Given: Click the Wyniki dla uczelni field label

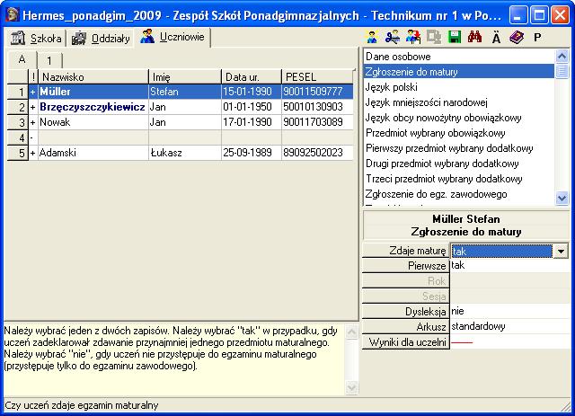Looking at the screenshot, I should [x=405, y=342].
